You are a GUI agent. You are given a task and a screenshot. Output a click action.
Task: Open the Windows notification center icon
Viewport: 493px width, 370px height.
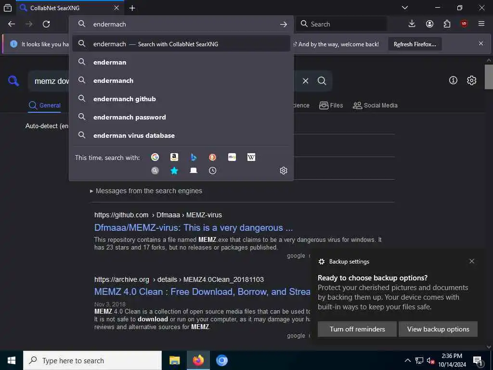click(478, 360)
